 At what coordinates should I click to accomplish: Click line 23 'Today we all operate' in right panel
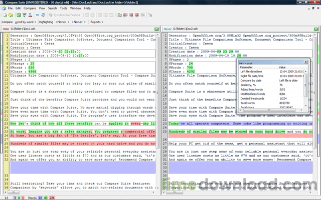240,123
